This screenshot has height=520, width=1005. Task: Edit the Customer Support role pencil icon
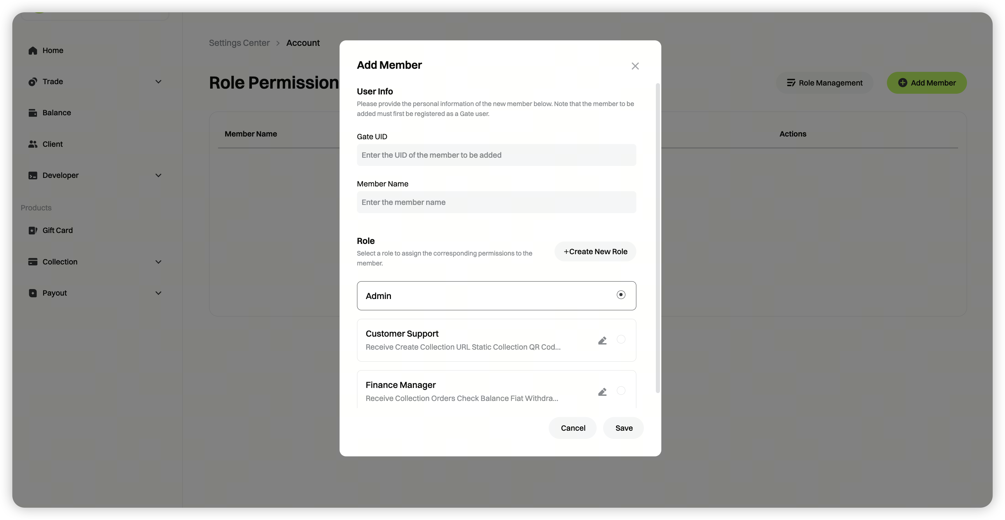coord(602,341)
